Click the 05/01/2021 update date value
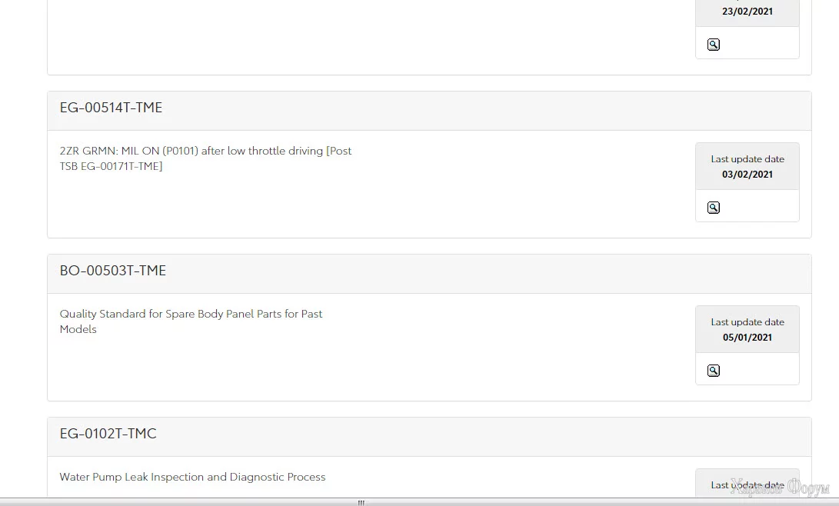The image size is (839, 506). tap(747, 338)
